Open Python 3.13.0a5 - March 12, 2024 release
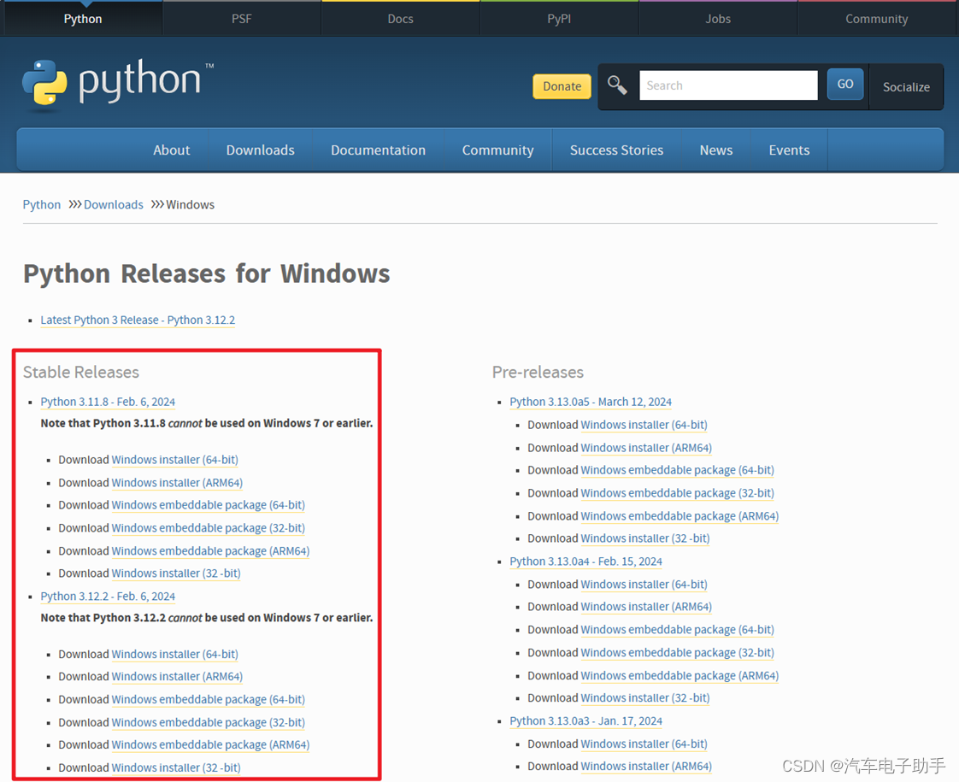 point(591,402)
